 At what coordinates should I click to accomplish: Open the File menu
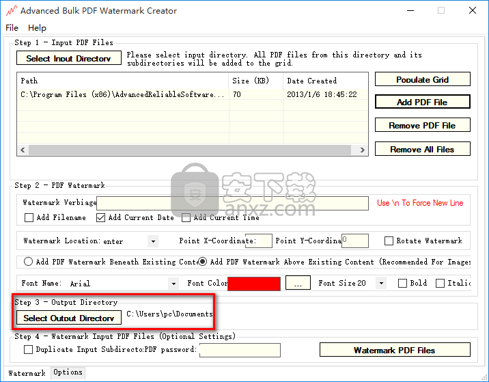12,28
